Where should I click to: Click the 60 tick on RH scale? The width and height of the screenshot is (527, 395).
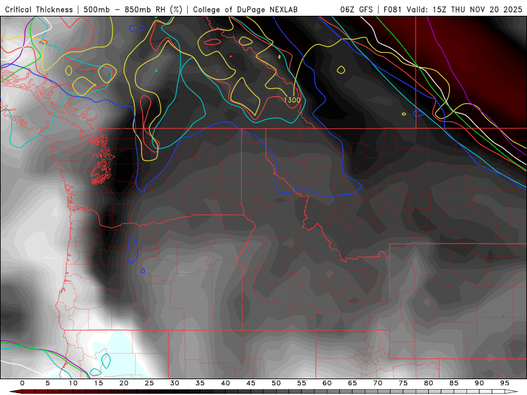pyautogui.click(x=327, y=383)
